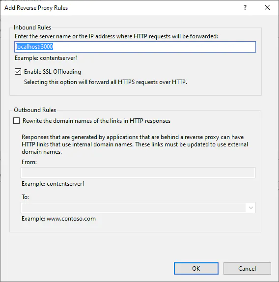Expand the To dropdown arrow
This screenshot has height=282, width=279.
click(251, 207)
